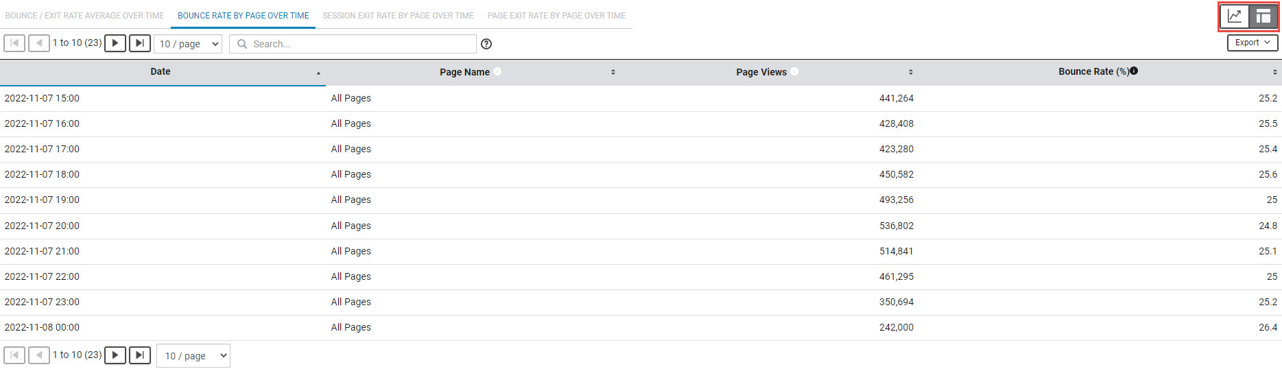This screenshot has height=369, width=1282.
Task: Open Page Exit Rate By Page Over Time tab
Action: click(x=556, y=16)
